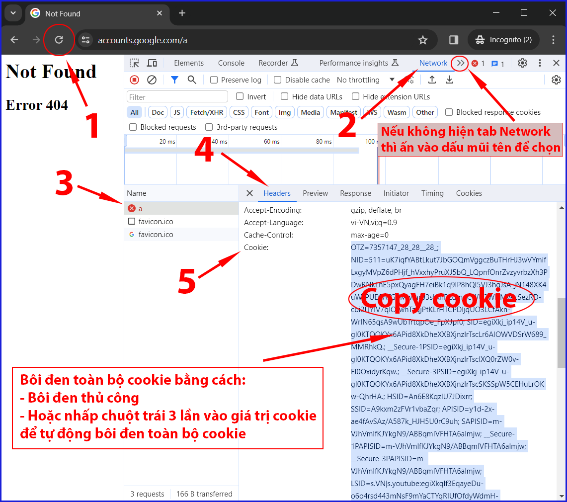Filter requests by Doc type
The height and width of the screenshot is (502, 567).
pyautogui.click(x=158, y=112)
